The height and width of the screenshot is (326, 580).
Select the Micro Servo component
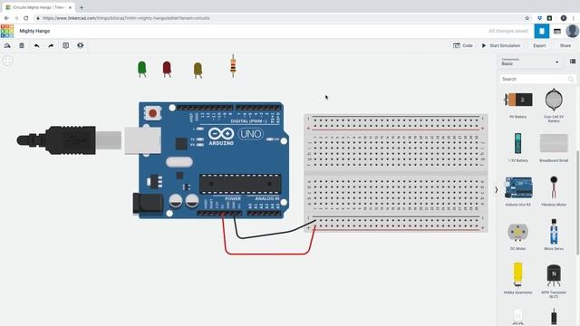tap(554, 235)
